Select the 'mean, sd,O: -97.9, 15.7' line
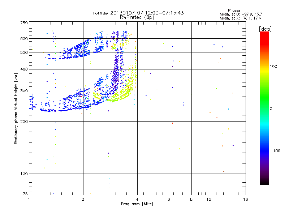Image resolution: width=289 pixels, height=217 pixels. 241,14
